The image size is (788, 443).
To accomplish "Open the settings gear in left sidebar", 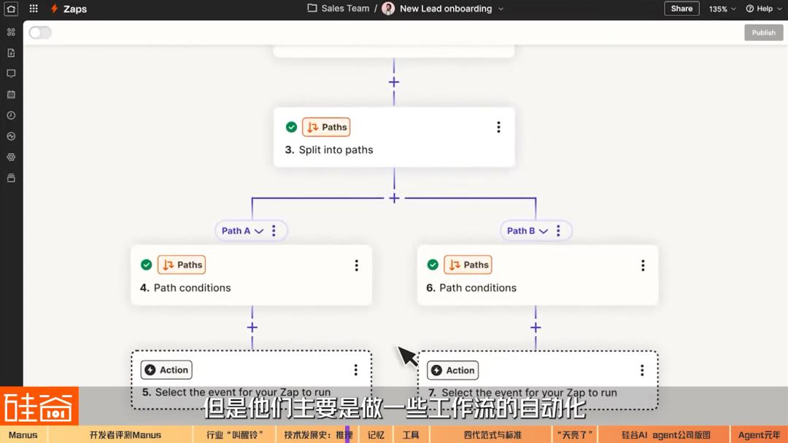I will tap(11, 157).
